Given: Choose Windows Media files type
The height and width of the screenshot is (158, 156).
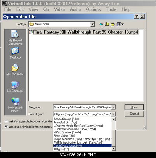Looking at the screenshot, I should 82,126.
